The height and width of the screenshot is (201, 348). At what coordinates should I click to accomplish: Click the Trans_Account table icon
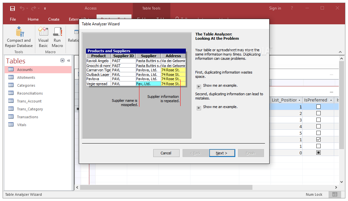(11, 101)
